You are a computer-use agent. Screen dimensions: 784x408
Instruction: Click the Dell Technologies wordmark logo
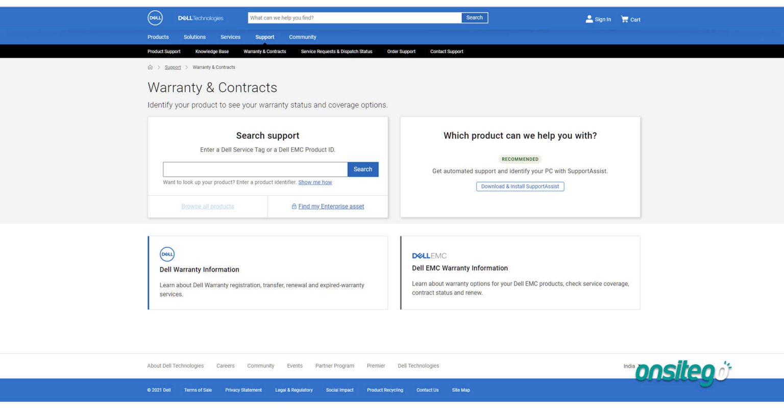point(201,18)
